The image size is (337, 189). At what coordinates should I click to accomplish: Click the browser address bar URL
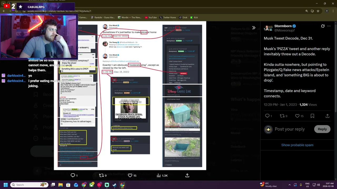point(59,11)
